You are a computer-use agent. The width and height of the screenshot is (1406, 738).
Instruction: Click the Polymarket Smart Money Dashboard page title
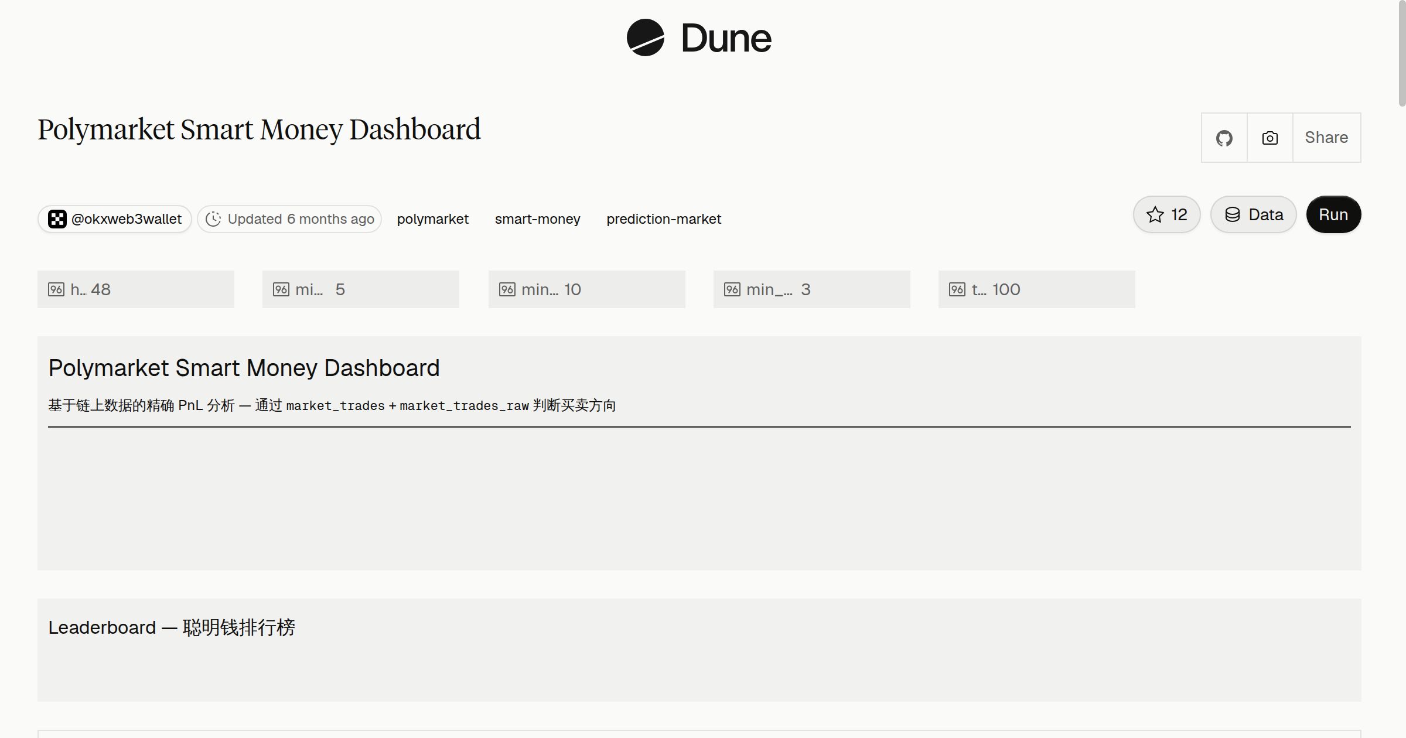[259, 129]
